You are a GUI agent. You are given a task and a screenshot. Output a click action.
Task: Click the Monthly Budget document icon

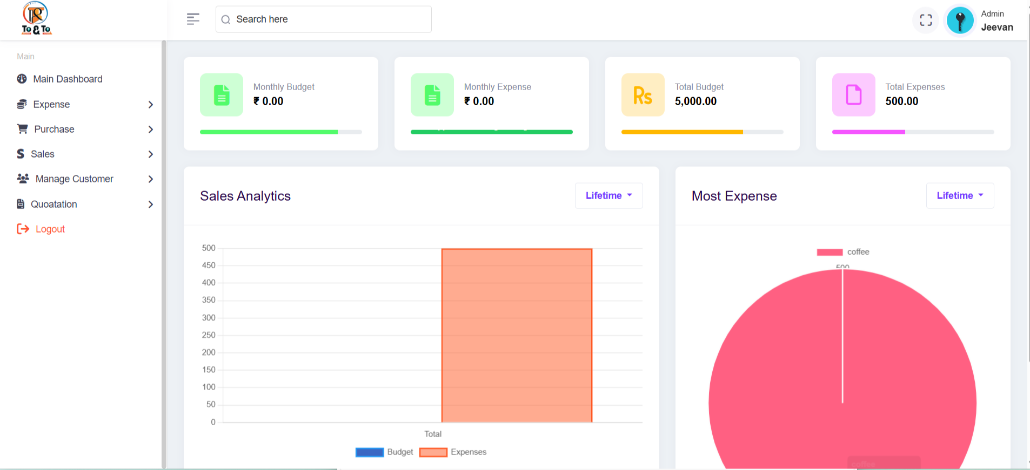[x=222, y=95]
